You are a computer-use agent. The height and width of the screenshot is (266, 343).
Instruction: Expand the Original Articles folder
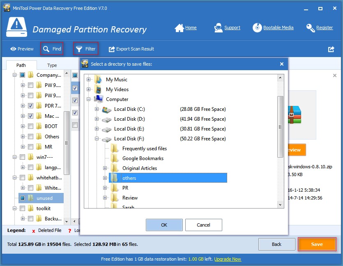105,168
